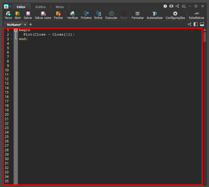The image size is (209, 187).
Task: Click line number 10 in gutter
Action: point(7,70)
